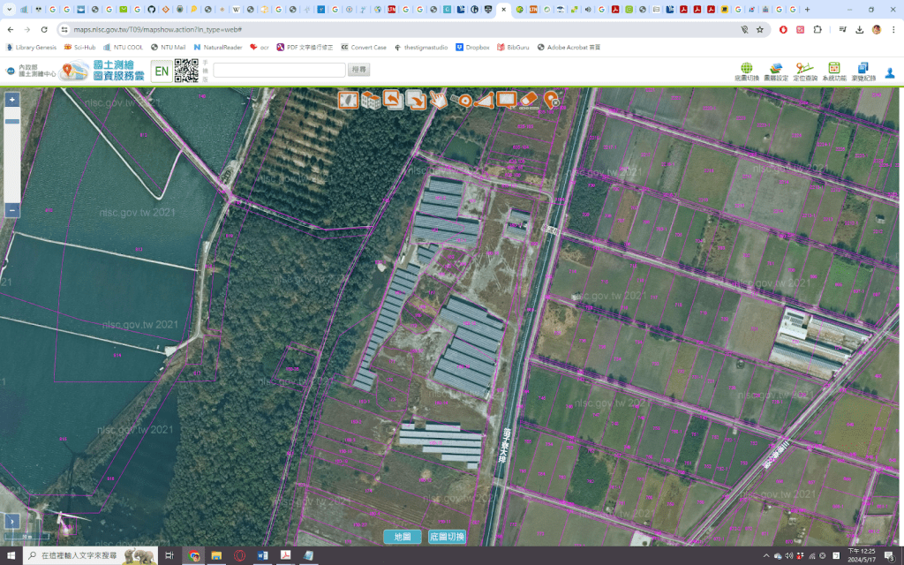The height and width of the screenshot is (565, 904).
Task: Expand the bottom-left side panel arrow
Action: click(12, 521)
